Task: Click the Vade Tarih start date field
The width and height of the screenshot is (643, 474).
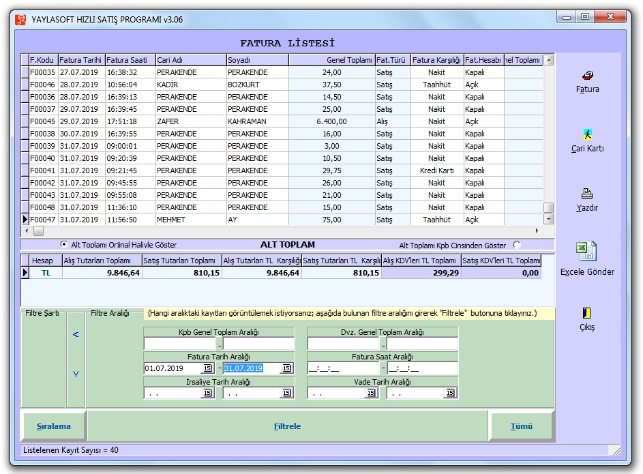Action: click(336, 393)
